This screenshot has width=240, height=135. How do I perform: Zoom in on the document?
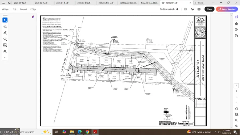(x=236, y=120)
